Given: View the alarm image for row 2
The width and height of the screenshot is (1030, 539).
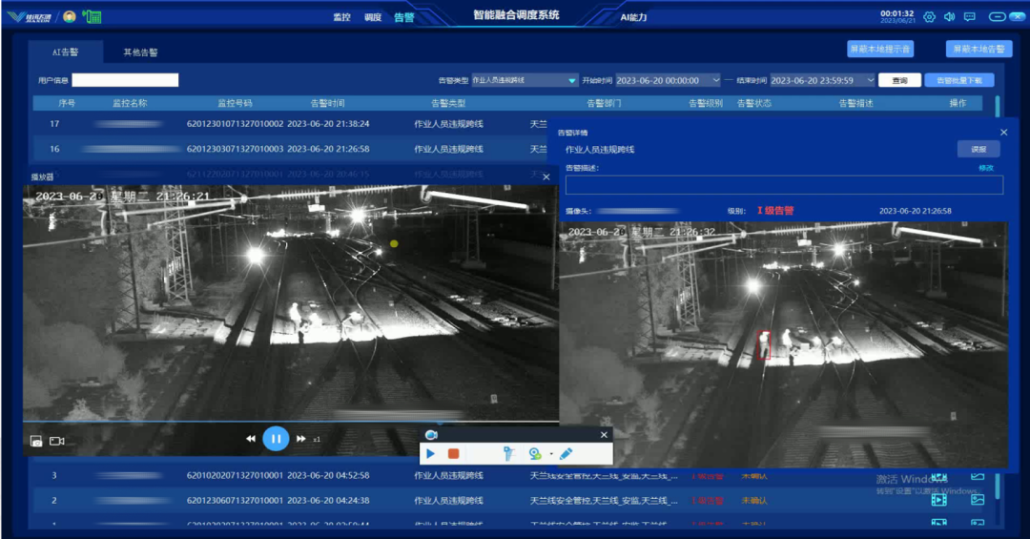Looking at the screenshot, I should pyautogui.click(x=978, y=500).
